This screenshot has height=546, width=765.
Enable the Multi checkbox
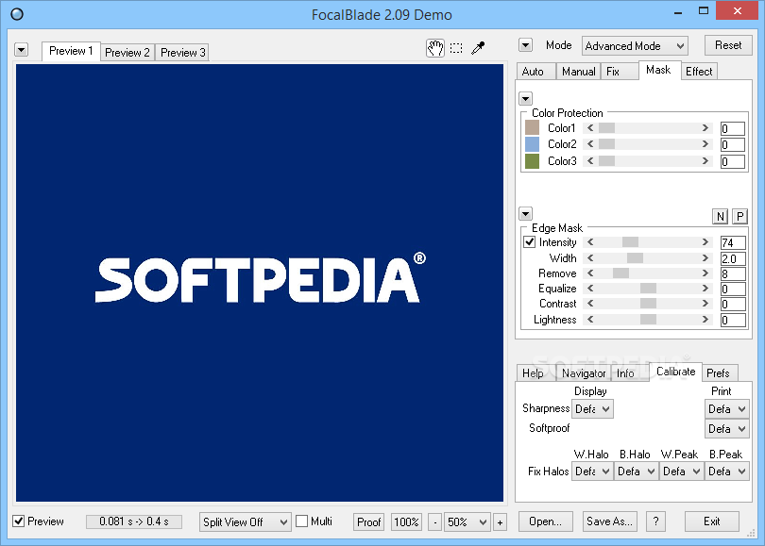click(302, 521)
